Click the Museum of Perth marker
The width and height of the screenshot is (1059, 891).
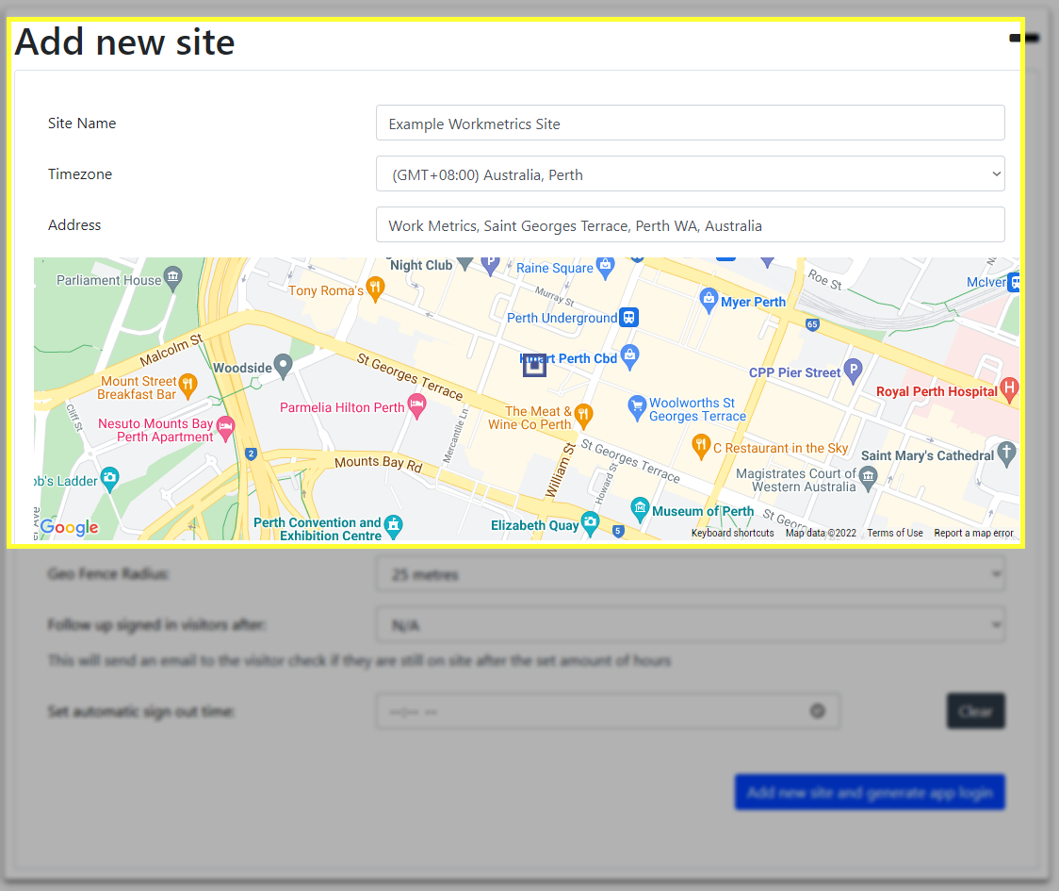[x=640, y=508]
